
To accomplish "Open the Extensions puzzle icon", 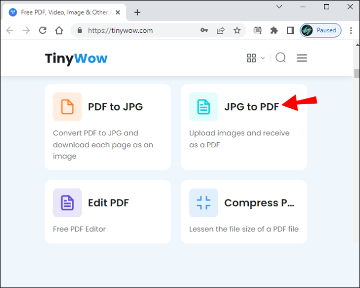I will click(x=274, y=30).
